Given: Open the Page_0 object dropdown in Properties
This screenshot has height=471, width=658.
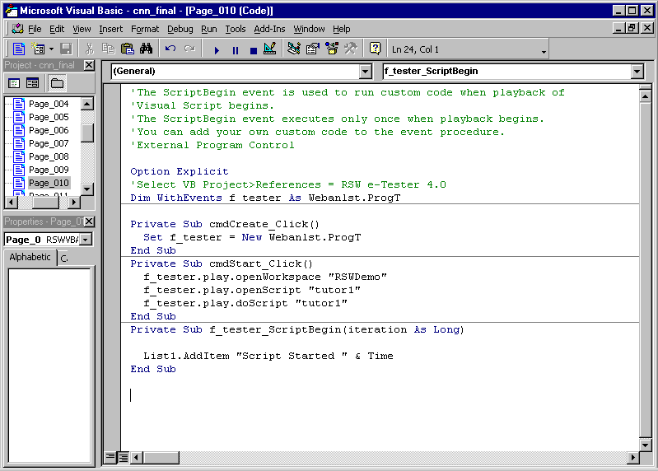Looking at the screenshot, I should 86,240.
